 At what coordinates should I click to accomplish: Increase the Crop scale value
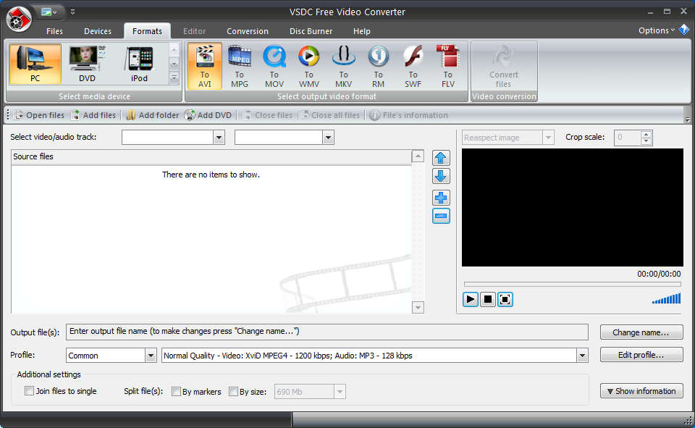[646, 134]
